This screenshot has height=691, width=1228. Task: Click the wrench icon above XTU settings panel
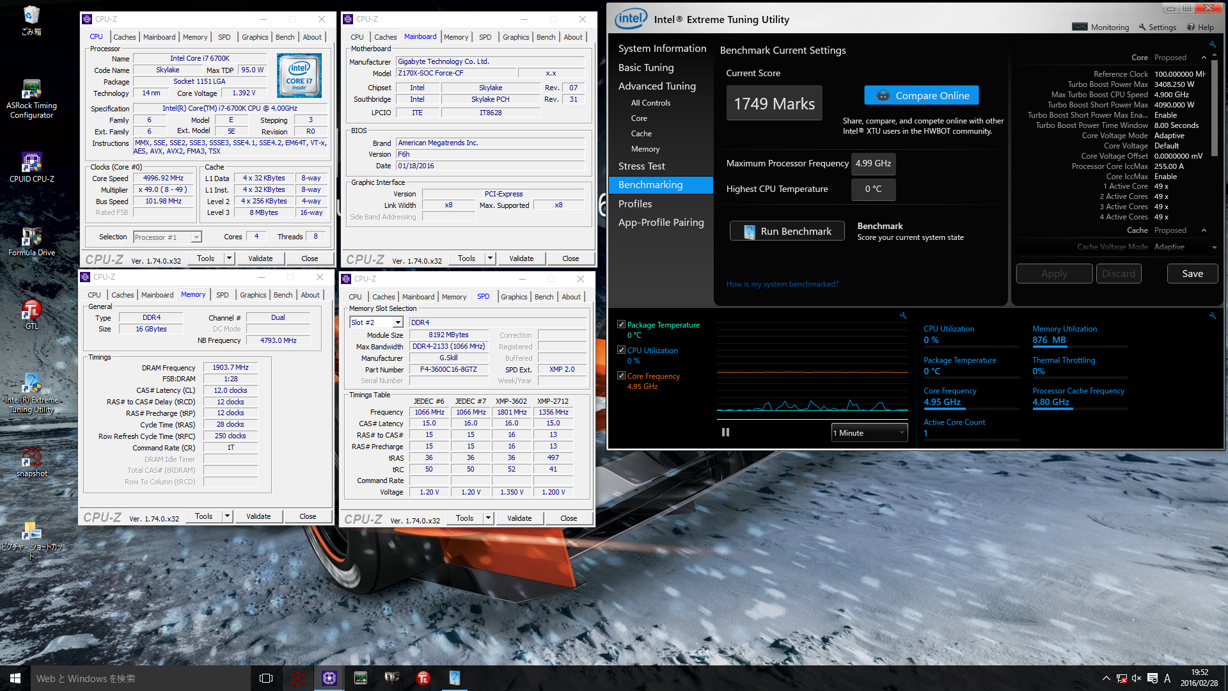(1212, 45)
